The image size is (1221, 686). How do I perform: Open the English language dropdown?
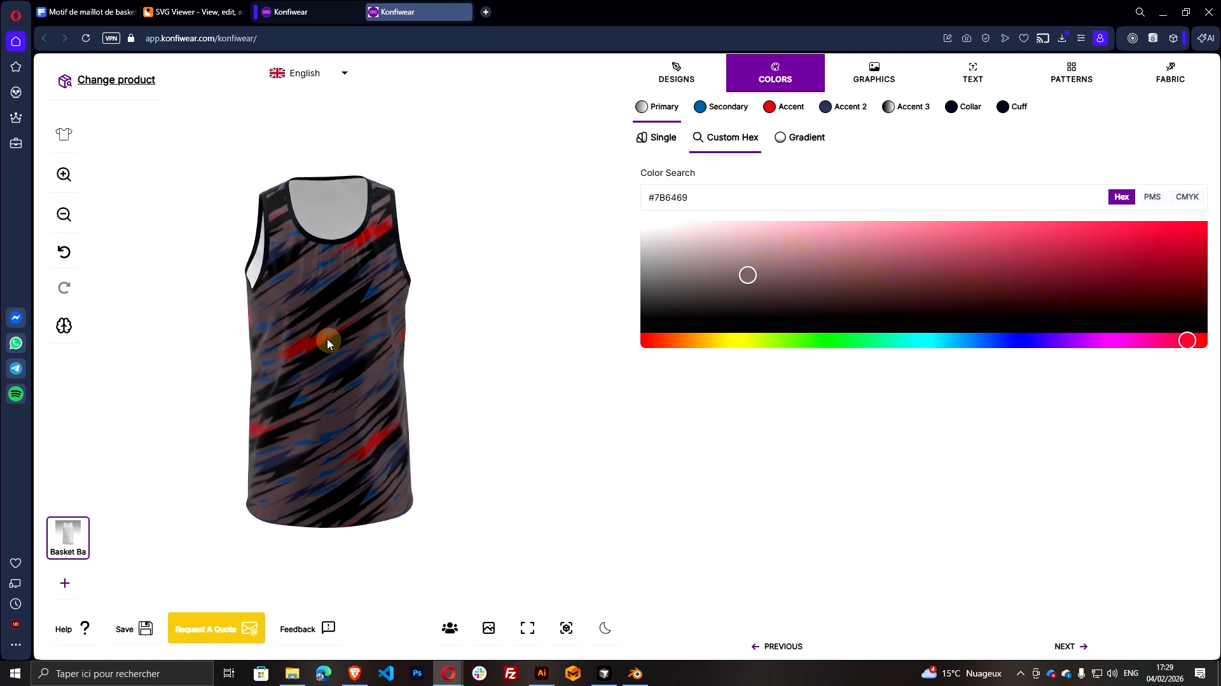point(309,72)
